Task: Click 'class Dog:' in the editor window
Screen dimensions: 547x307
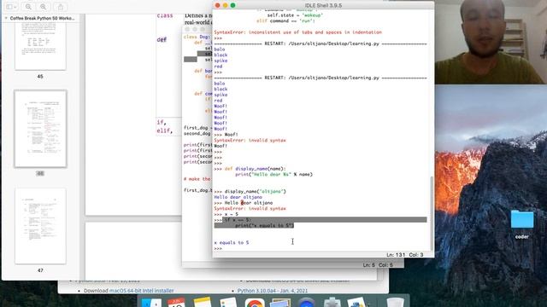Action: [197, 37]
